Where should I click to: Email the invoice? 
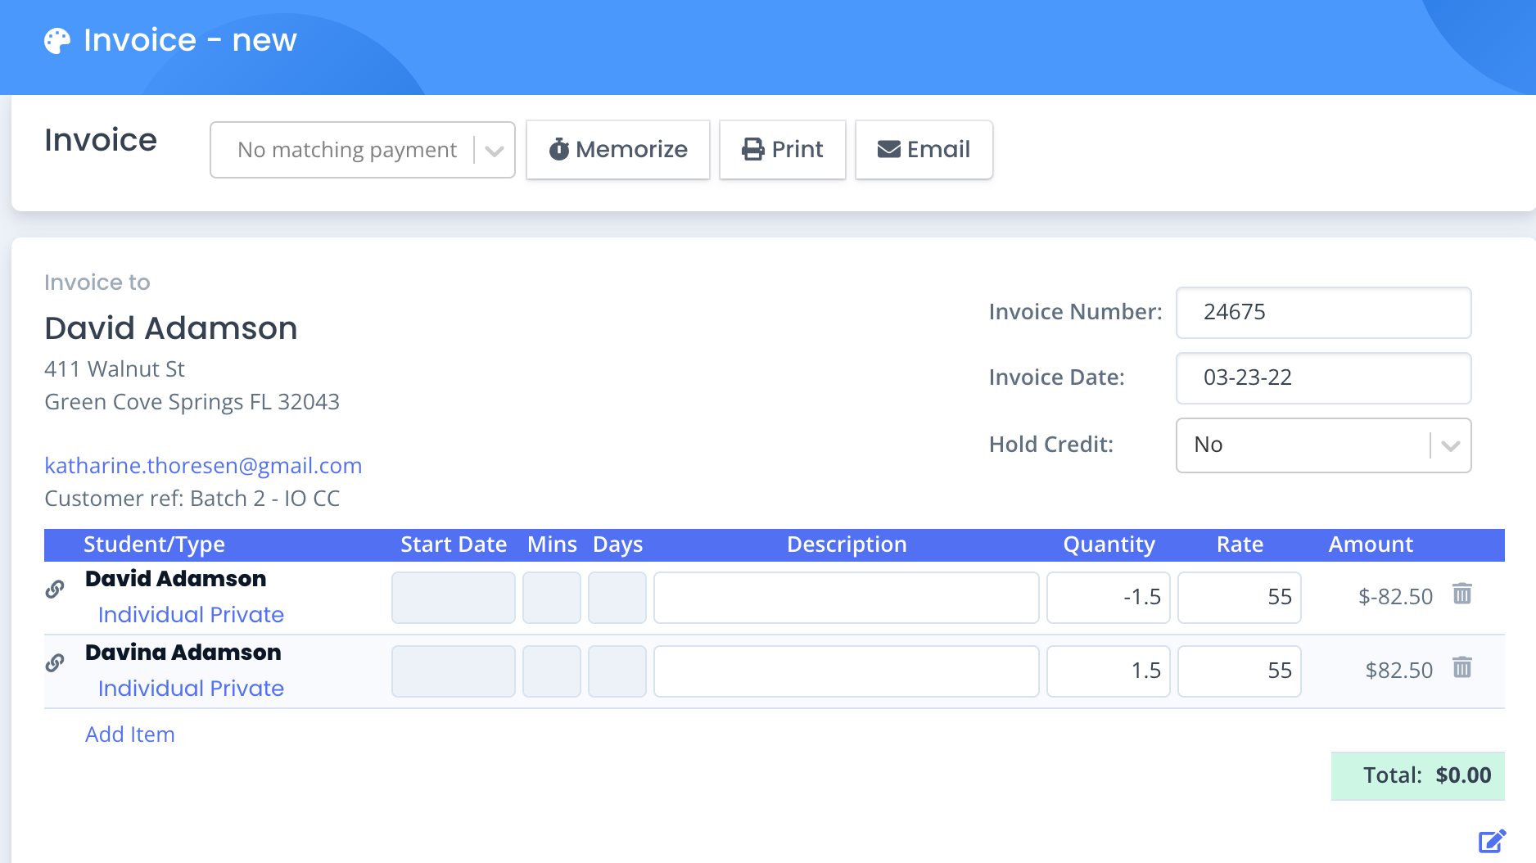[x=924, y=150]
